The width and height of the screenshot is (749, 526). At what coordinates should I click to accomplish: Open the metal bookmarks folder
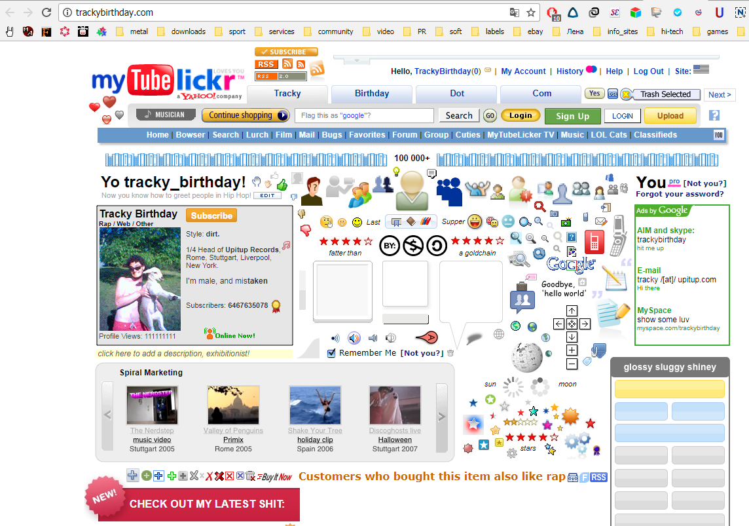[x=132, y=31]
